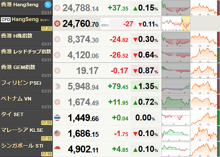Open CFD HangSeng サンデー link

(x=31, y=20)
